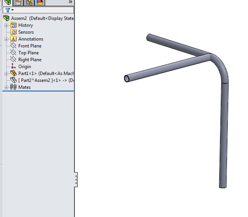Select the Right Plane
This screenshot has height=217, width=248.
pyautogui.click(x=29, y=60)
